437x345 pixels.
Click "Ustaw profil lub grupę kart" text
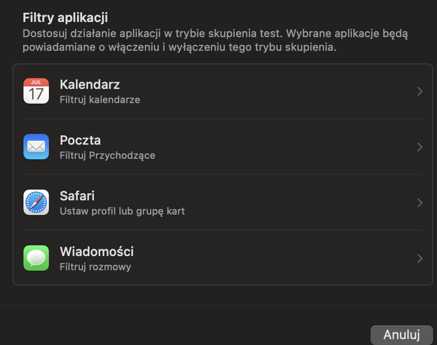(122, 211)
